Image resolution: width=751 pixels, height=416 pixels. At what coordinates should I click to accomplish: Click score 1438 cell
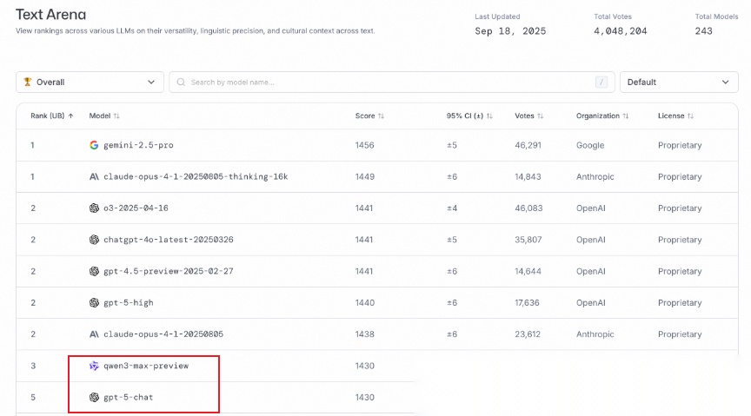point(364,334)
